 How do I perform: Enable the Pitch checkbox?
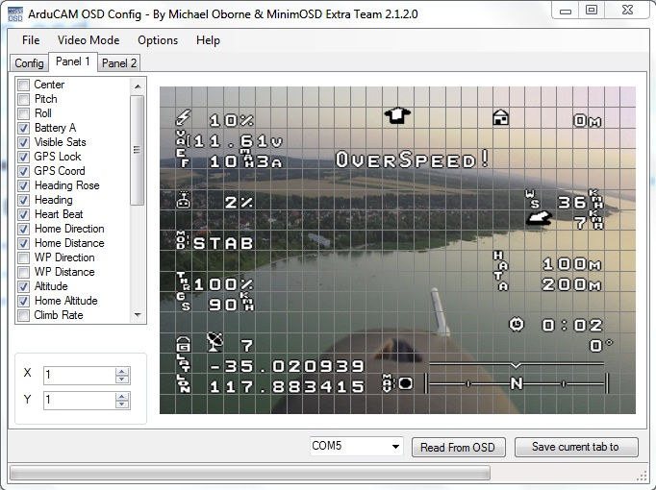click(24, 99)
